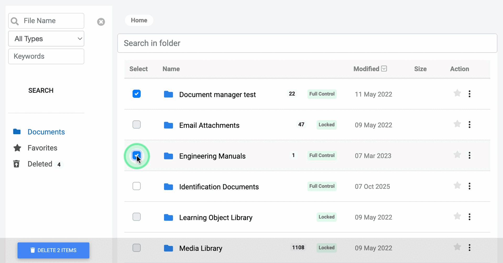The width and height of the screenshot is (503, 263).
Task: Select the Email Attachments checkbox
Action: (x=136, y=124)
